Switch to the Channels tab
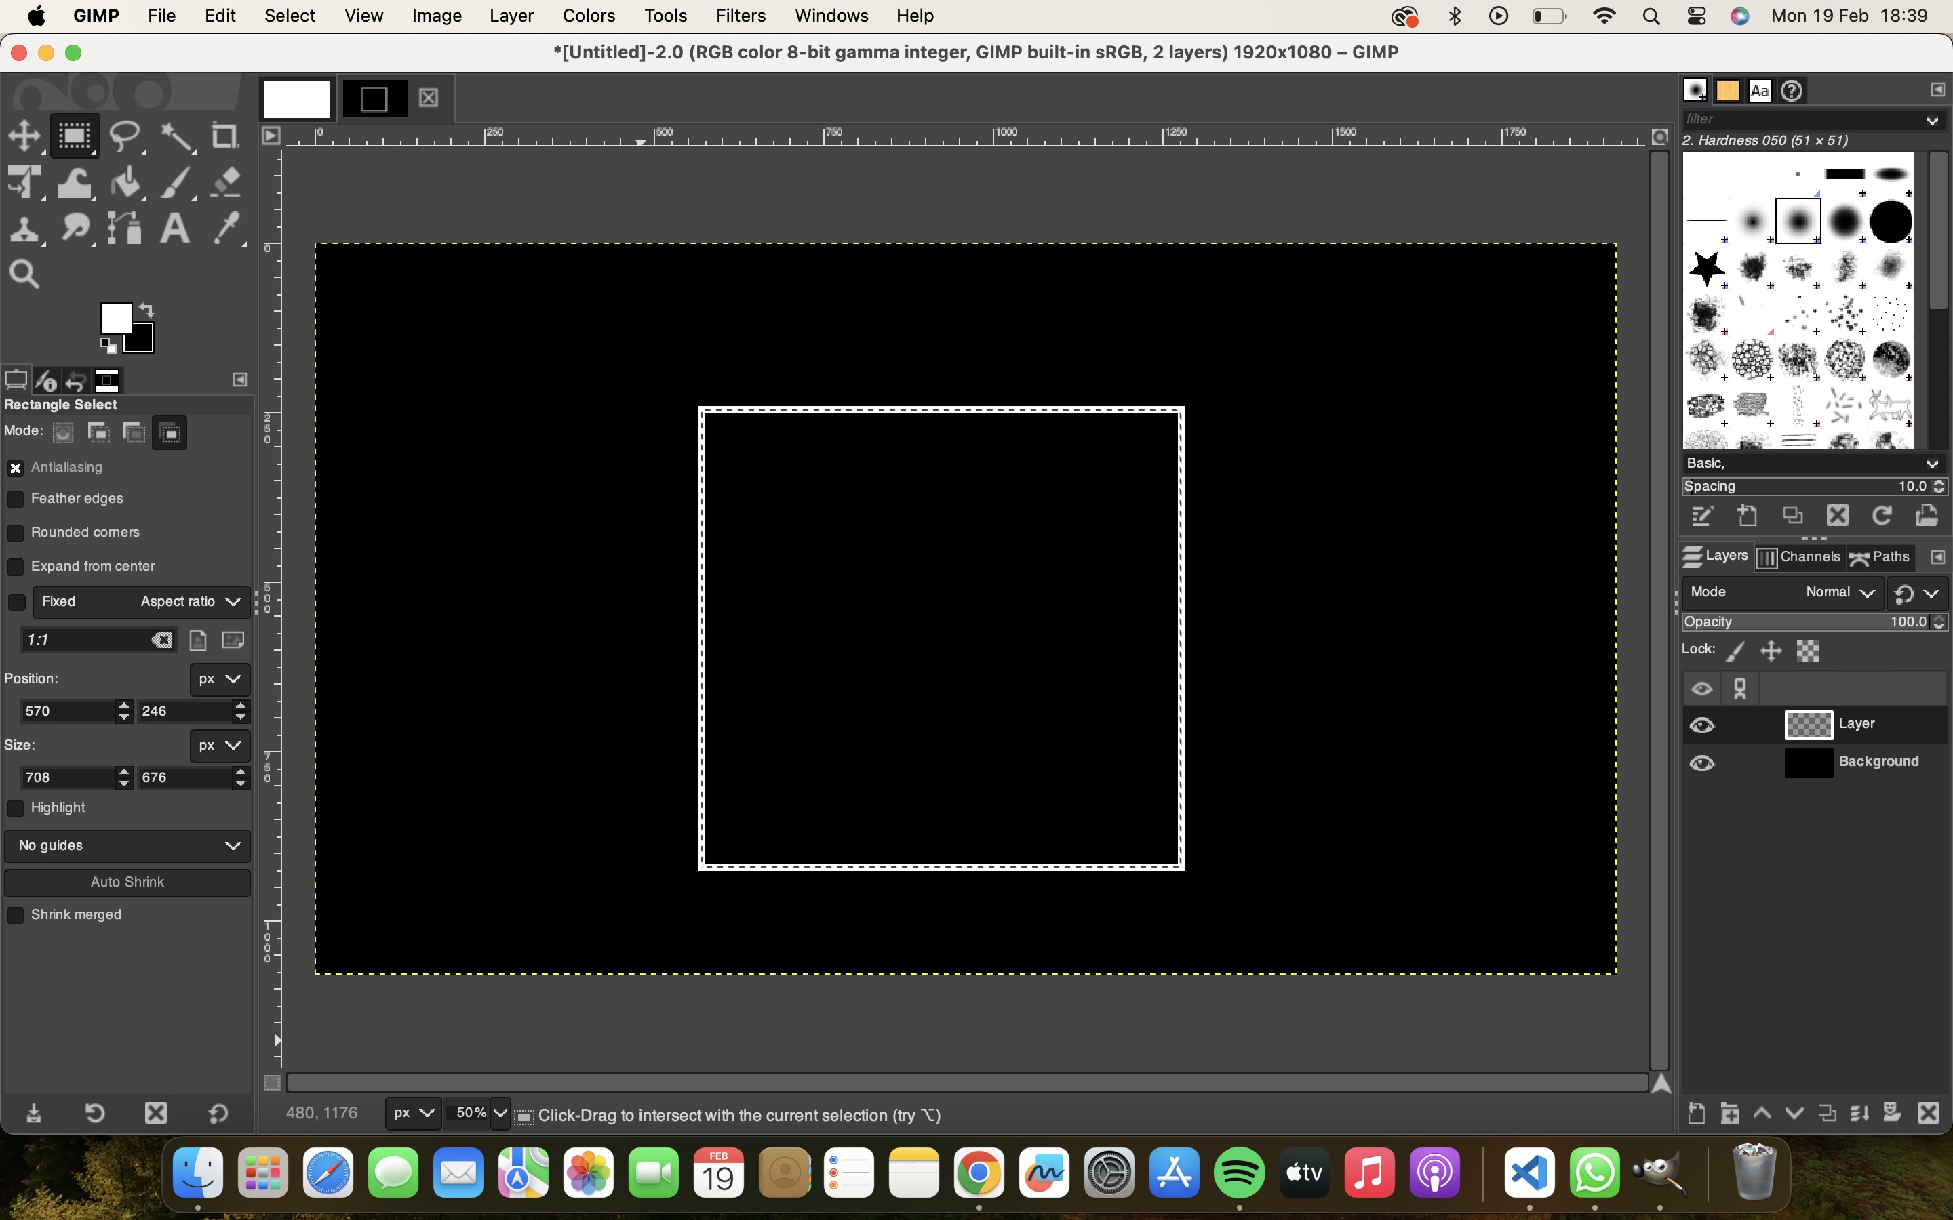This screenshot has width=1953, height=1220. pos(1799,558)
